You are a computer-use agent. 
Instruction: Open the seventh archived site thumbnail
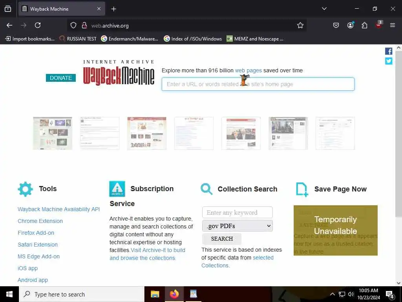click(x=335, y=133)
